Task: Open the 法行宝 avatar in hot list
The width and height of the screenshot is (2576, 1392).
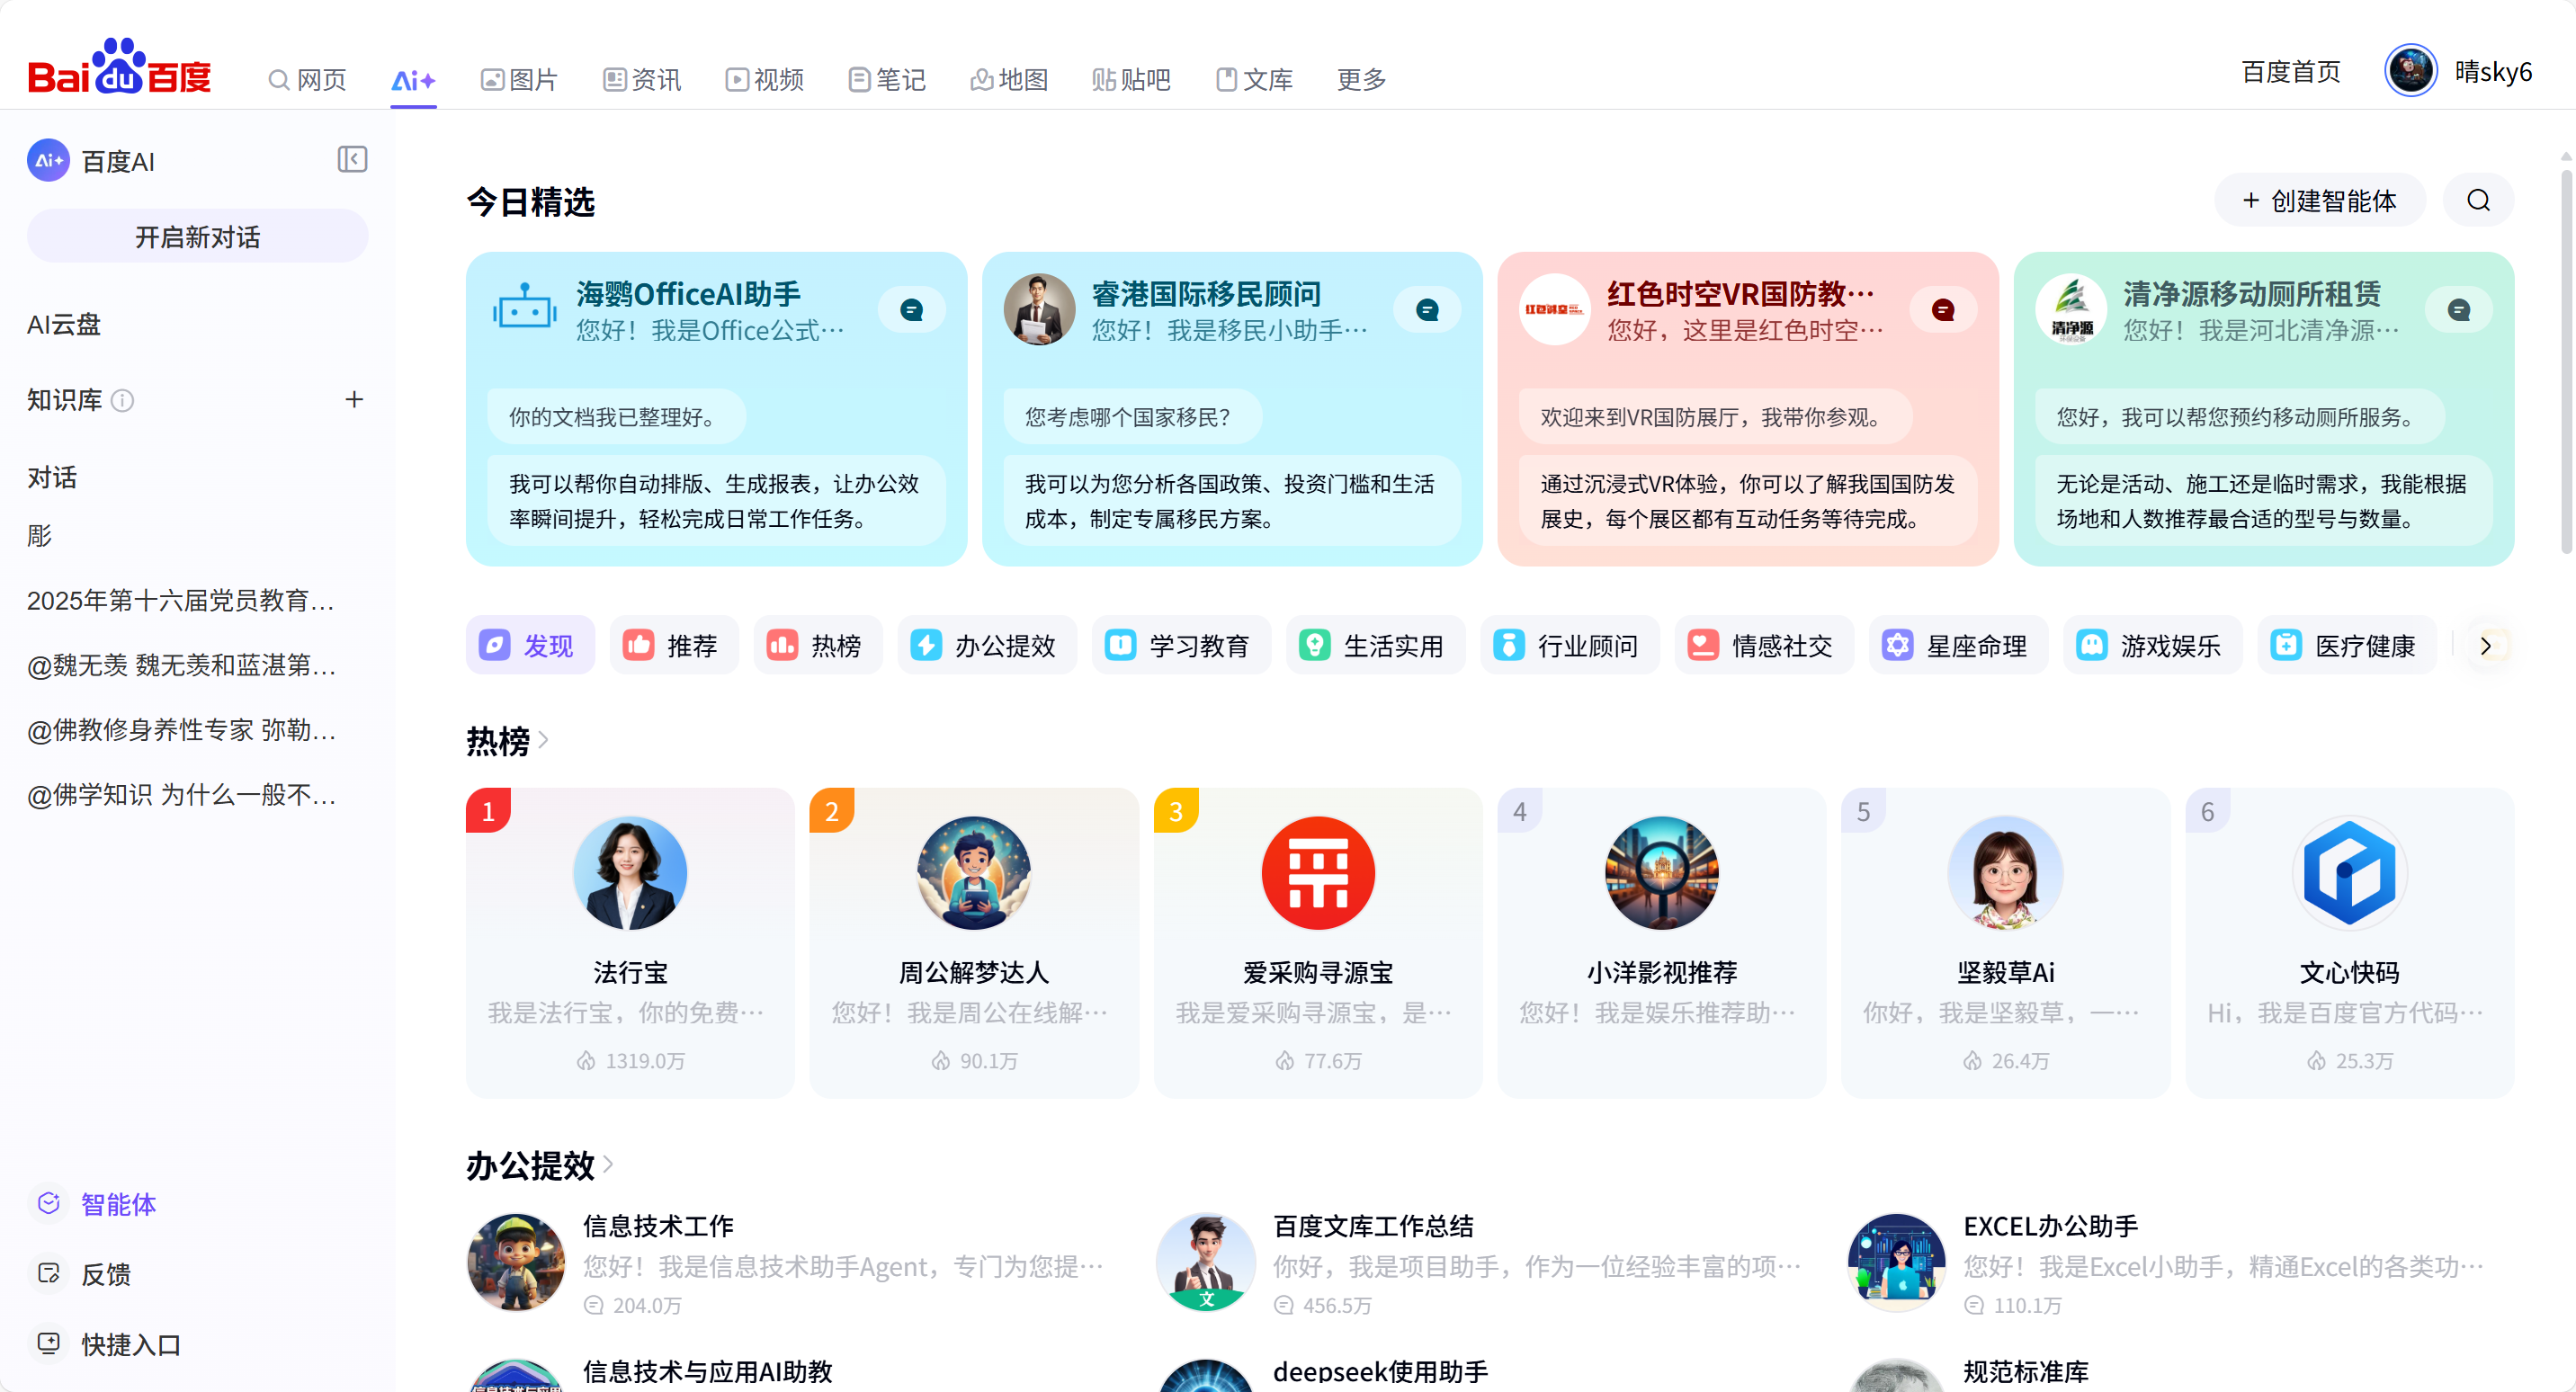Action: 630,873
